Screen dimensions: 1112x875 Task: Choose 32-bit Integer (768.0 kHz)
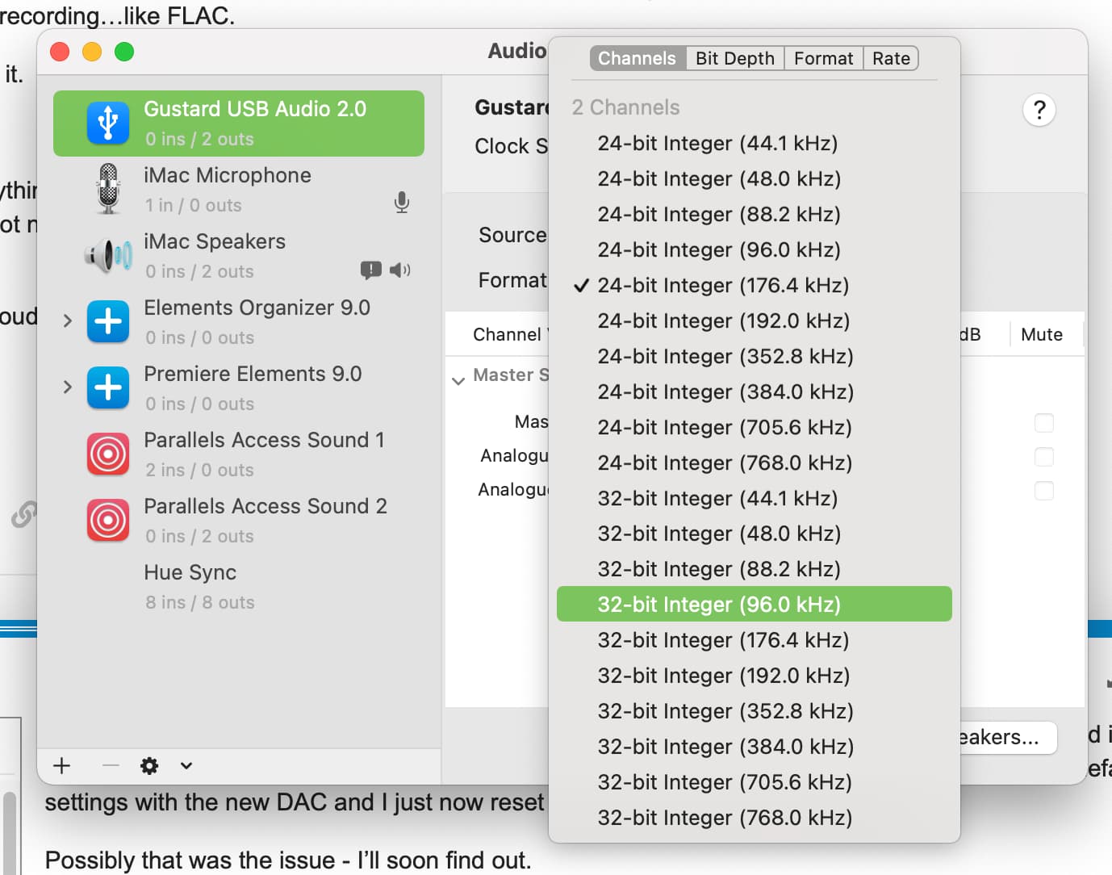tap(755, 818)
